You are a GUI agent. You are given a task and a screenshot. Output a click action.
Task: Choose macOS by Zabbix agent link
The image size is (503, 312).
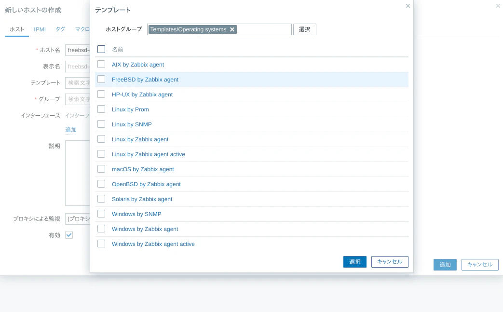pos(143,169)
